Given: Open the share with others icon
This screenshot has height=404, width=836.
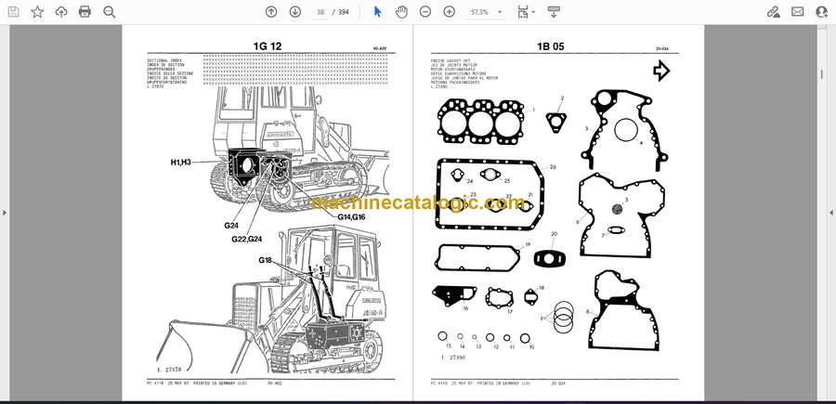Looking at the screenshot, I should coord(822,12).
